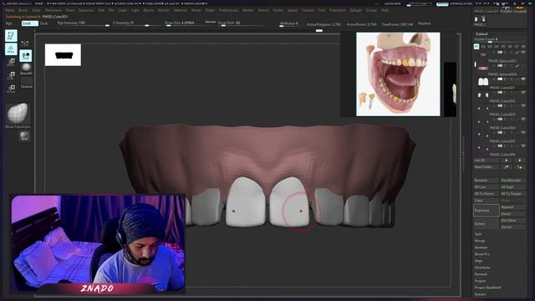Click the mouth anatomy reference image

[x=398, y=74]
